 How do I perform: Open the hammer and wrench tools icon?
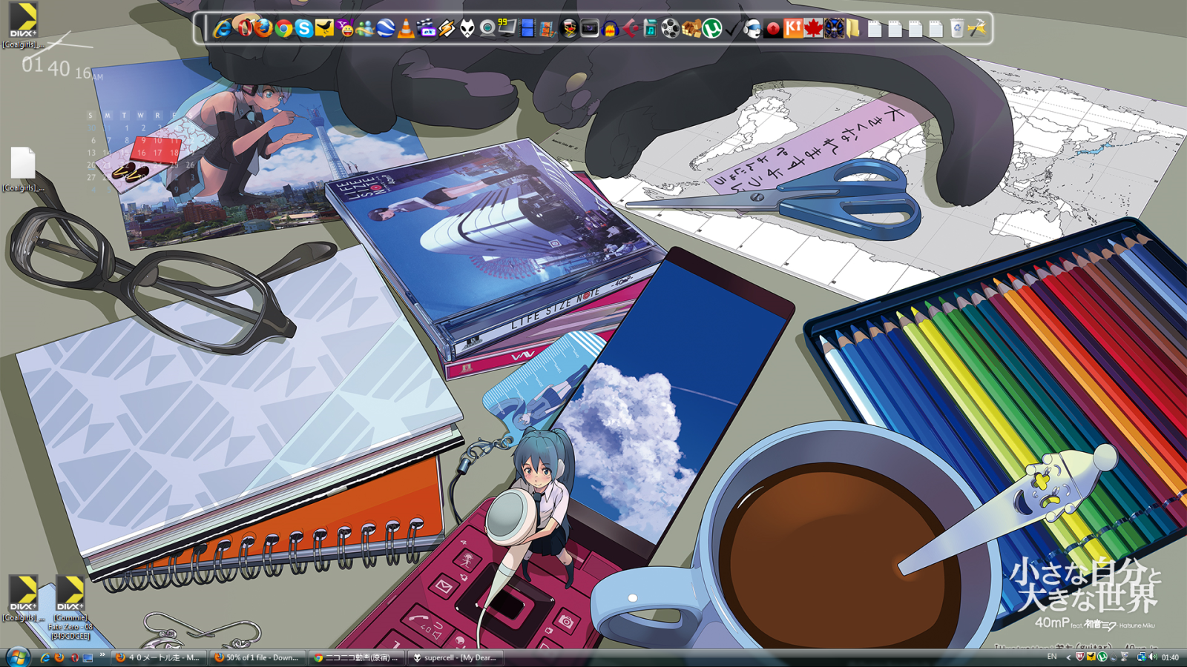976,28
